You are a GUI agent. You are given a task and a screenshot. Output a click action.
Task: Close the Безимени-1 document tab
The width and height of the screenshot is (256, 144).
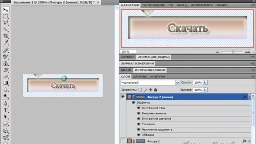98,2
